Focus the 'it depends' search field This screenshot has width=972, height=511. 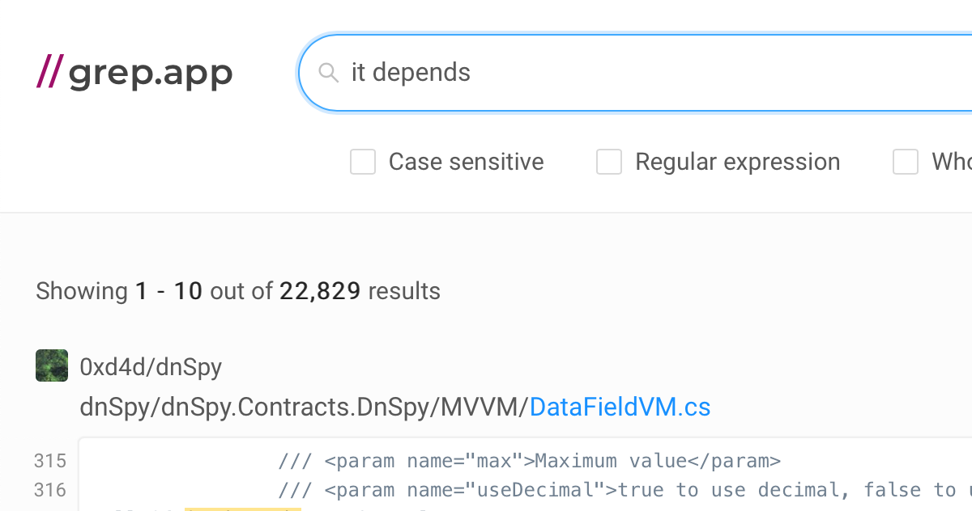[636, 73]
